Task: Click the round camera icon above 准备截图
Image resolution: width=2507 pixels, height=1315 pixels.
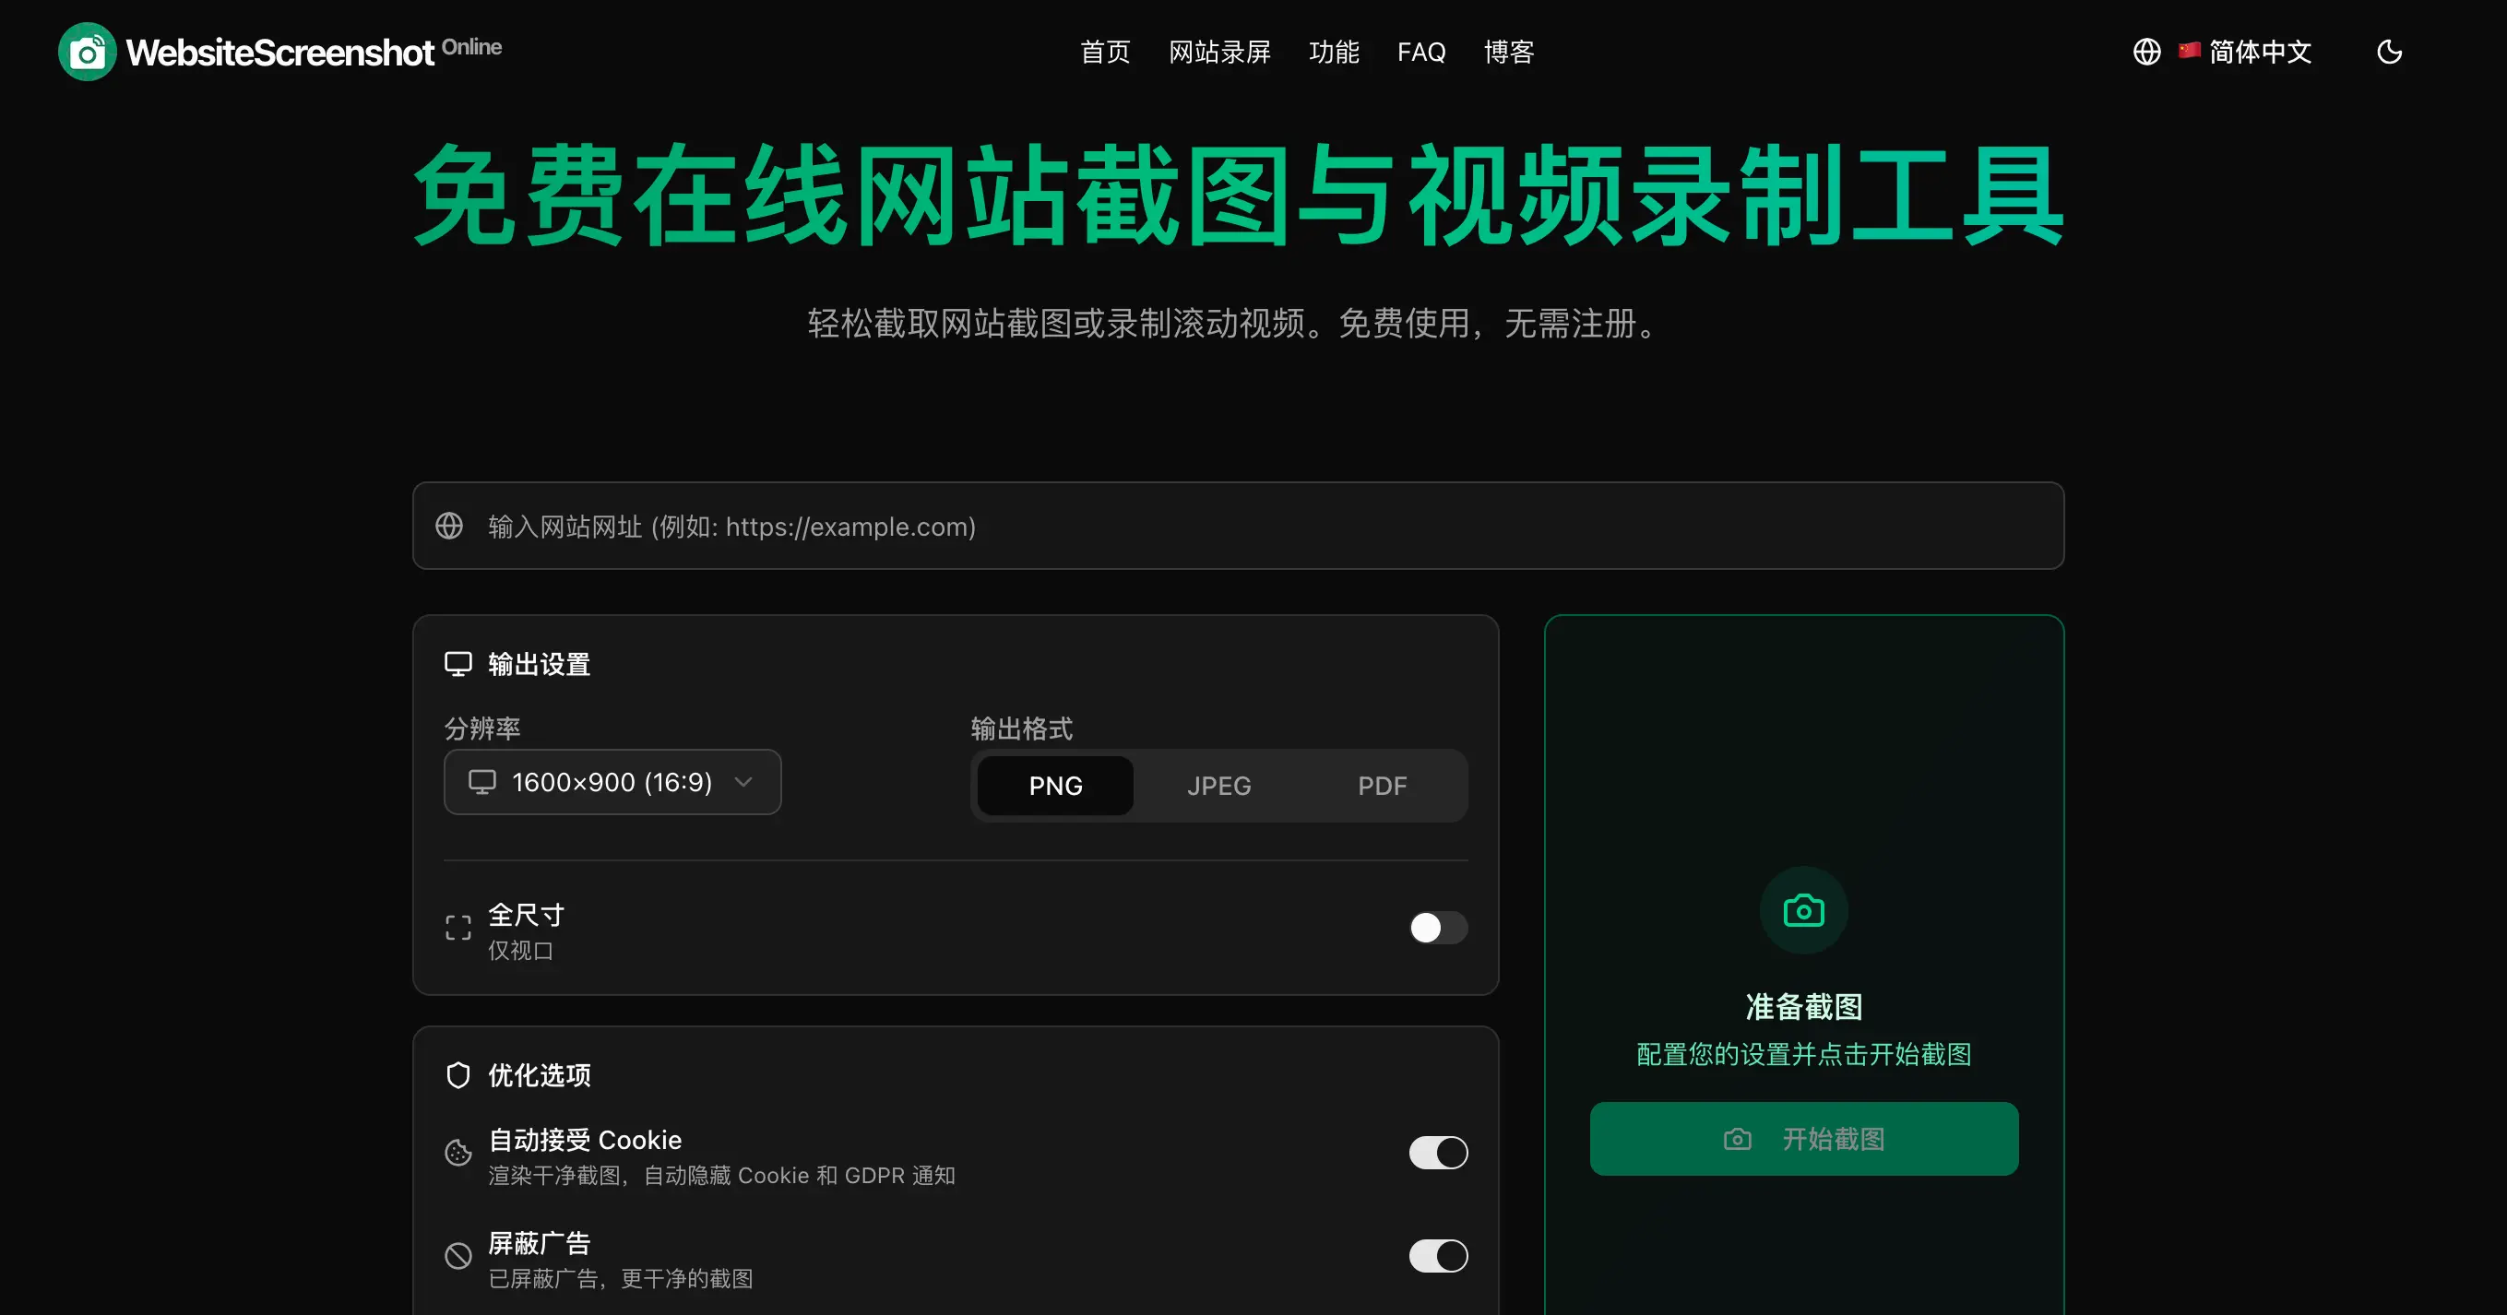Action: point(1803,911)
